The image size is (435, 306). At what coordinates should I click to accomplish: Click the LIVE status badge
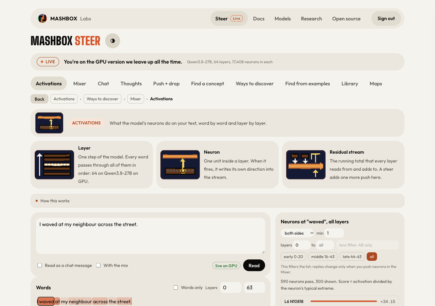[x=48, y=62]
